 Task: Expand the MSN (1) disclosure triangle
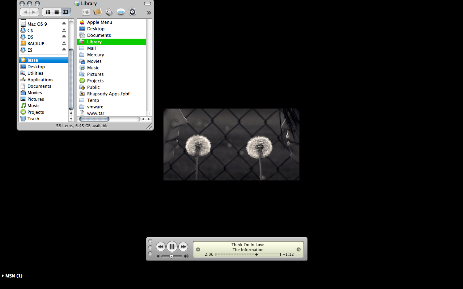[3, 276]
